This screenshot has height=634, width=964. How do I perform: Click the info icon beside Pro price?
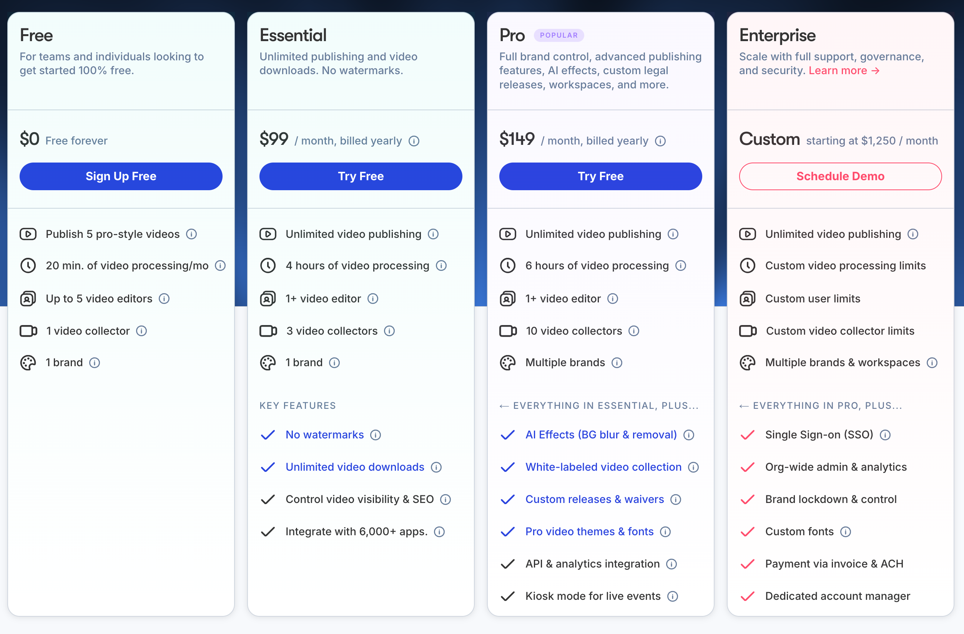(x=660, y=141)
